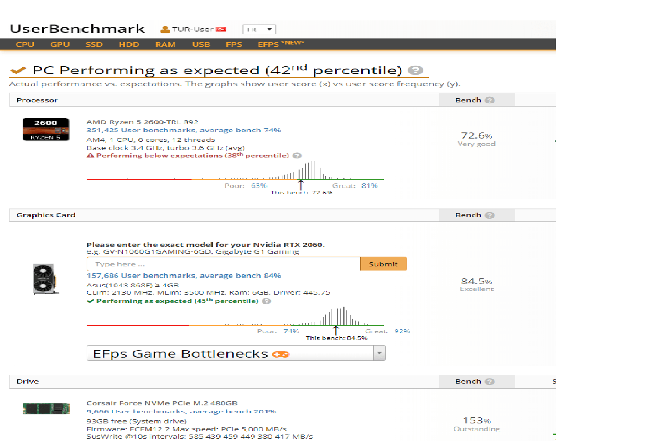Open 351,425 User benchmarks link

184,130
